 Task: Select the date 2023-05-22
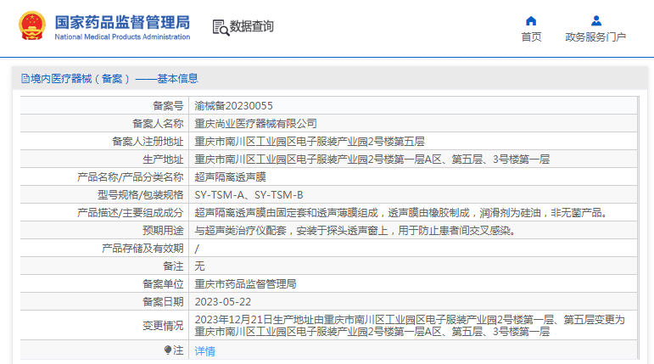click(223, 302)
